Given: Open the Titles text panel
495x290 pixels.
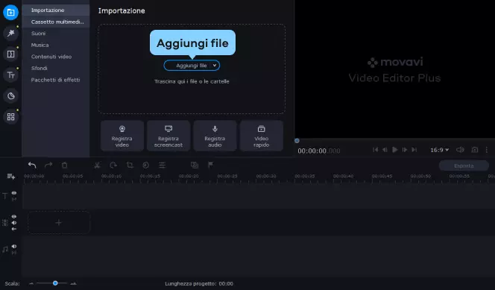Looking at the screenshot, I should point(10,75).
